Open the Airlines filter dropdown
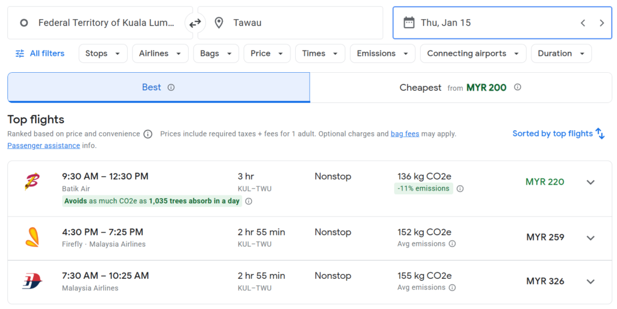617x309 pixels. click(x=160, y=54)
